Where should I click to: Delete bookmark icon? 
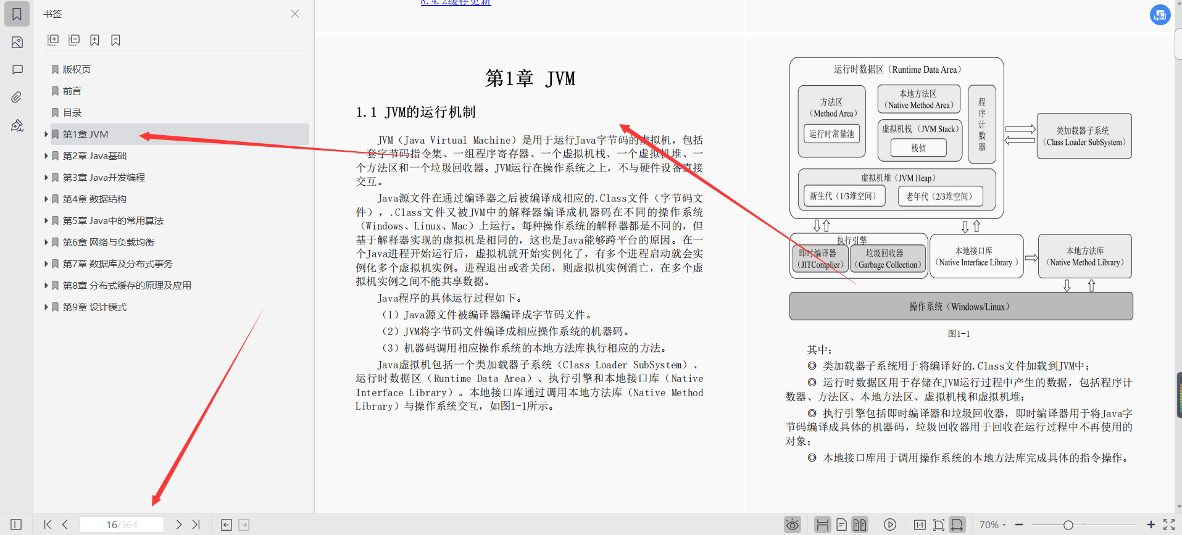click(x=115, y=40)
